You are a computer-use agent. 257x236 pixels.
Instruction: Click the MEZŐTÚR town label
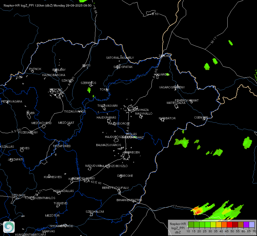coord(52,216)
